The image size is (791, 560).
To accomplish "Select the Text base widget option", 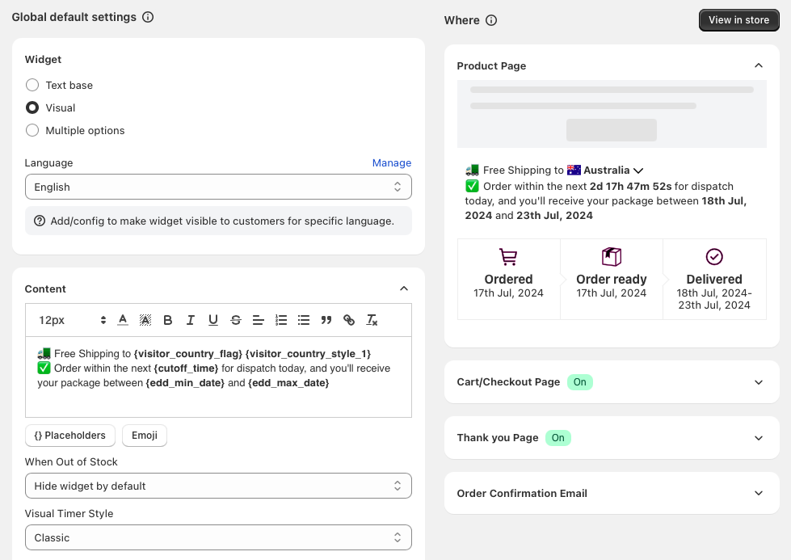I will 32,85.
